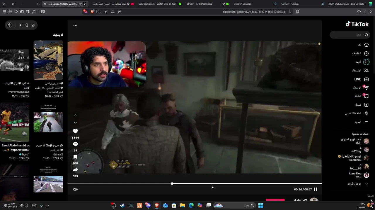Viewport: 375px width, 210px height.
Task: Open the playlist music note icon
Action: [33, 12]
